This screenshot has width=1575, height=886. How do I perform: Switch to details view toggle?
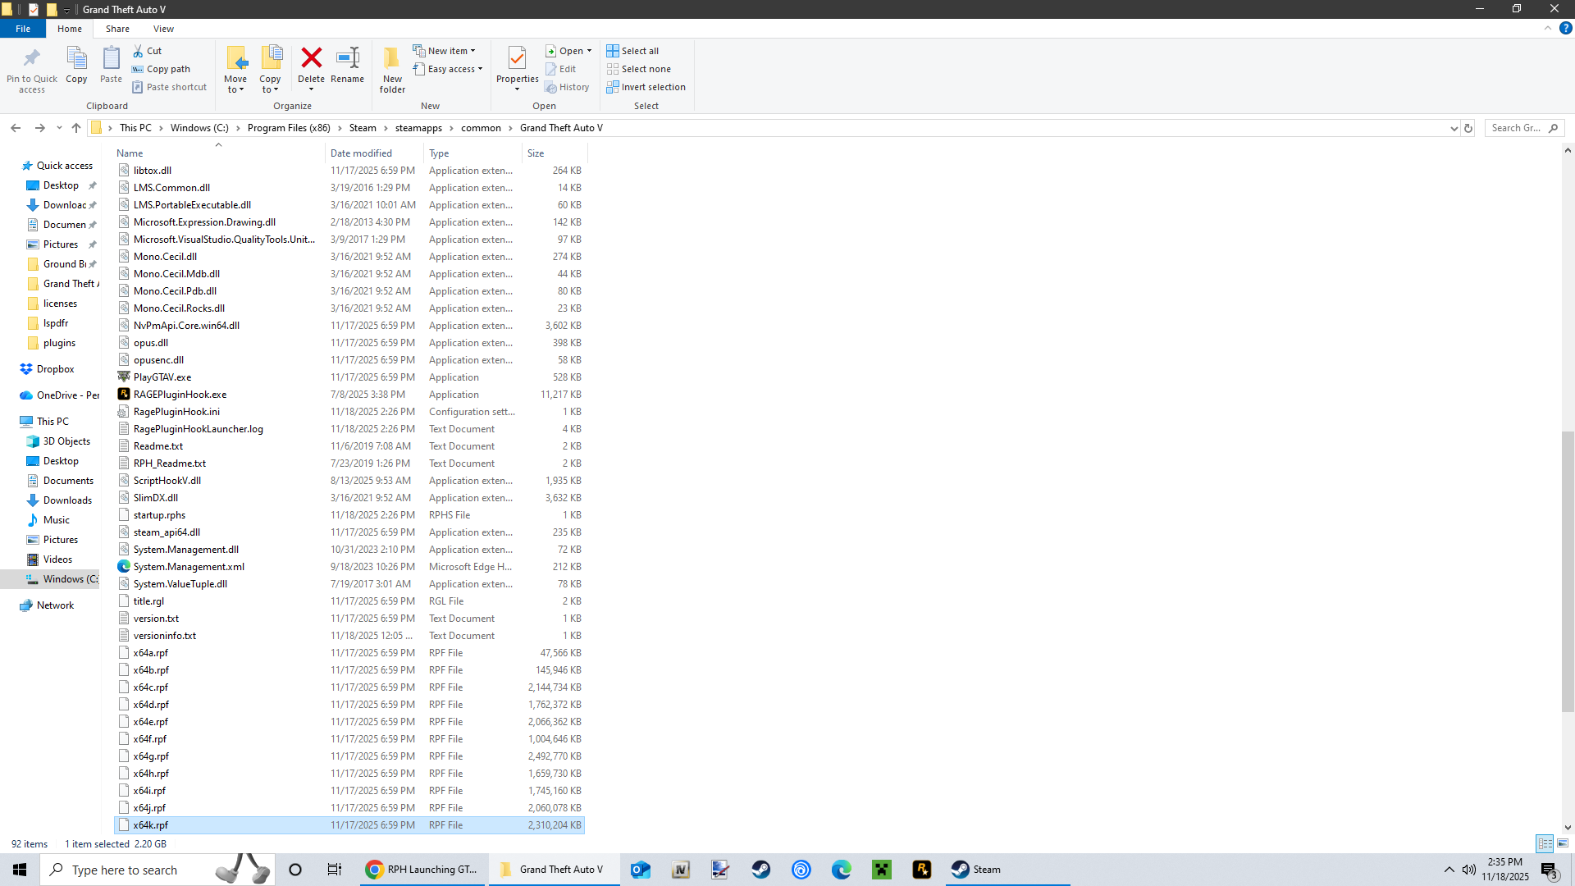click(x=1545, y=843)
